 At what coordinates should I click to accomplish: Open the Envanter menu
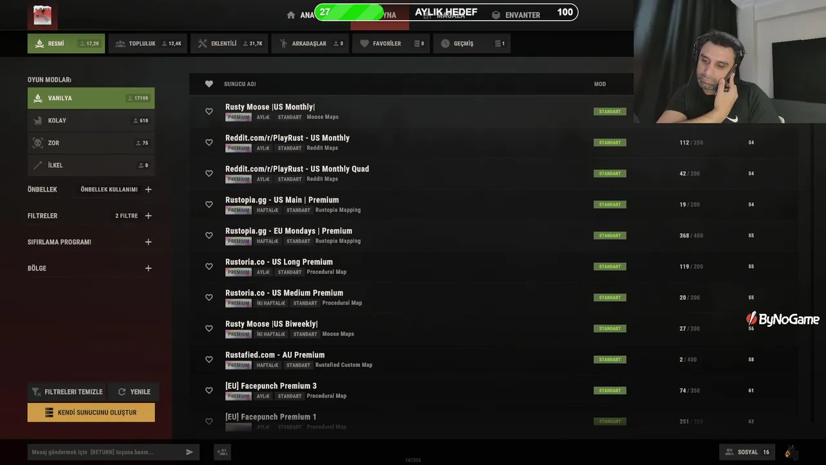coord(516,15)
